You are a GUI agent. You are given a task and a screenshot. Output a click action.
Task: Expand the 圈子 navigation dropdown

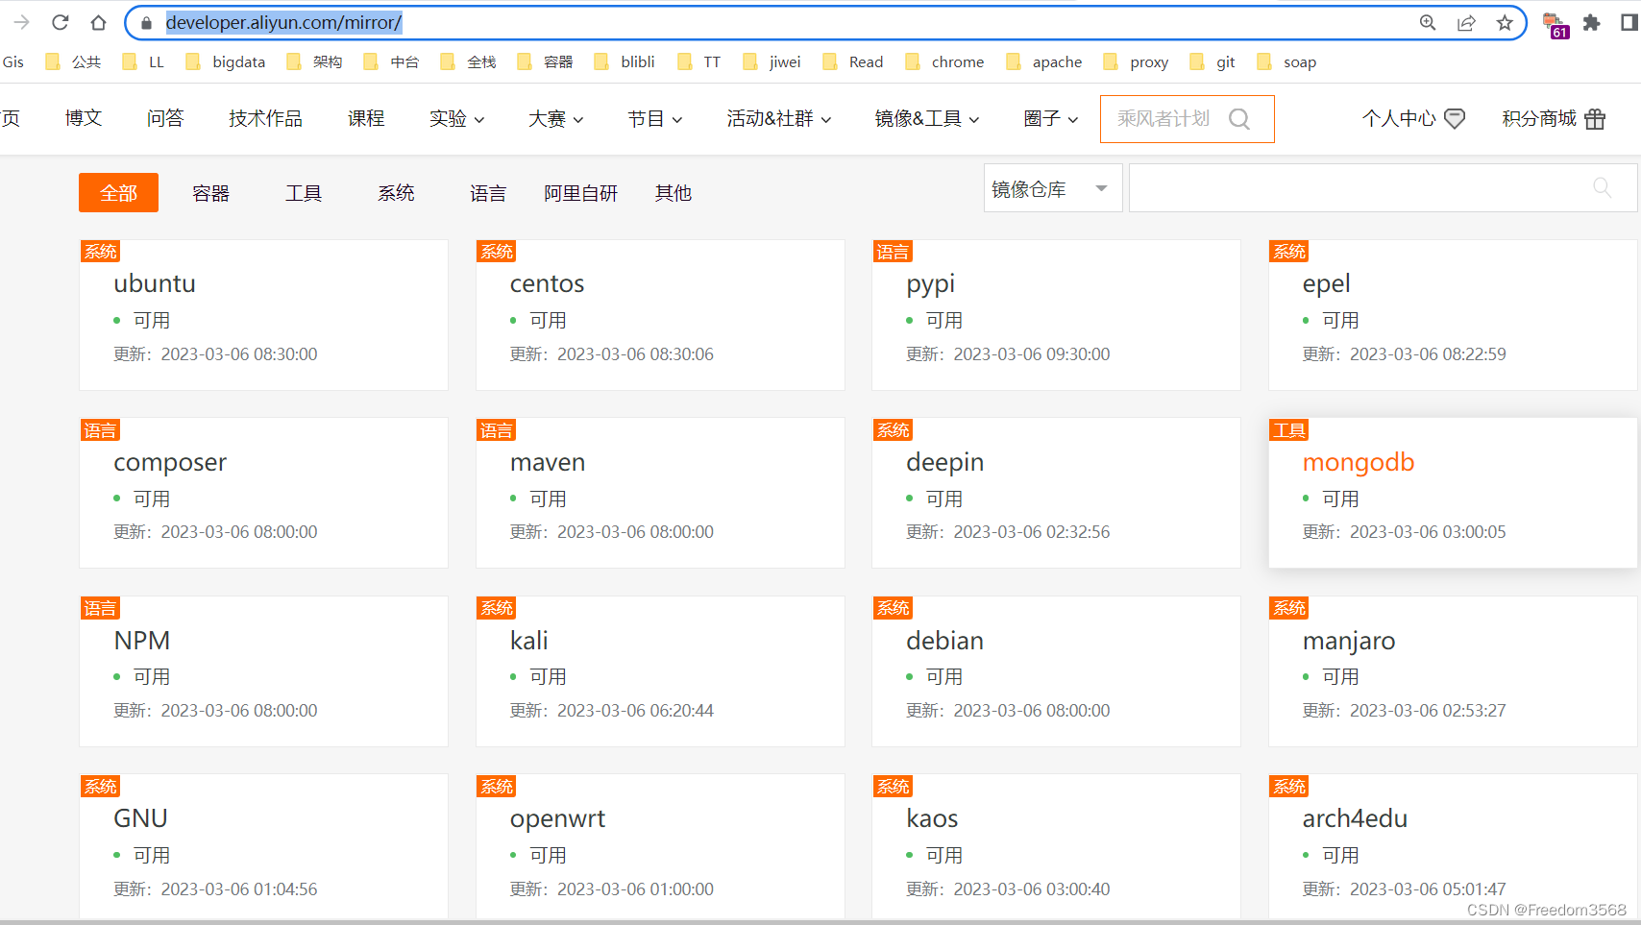point(1050,119)
